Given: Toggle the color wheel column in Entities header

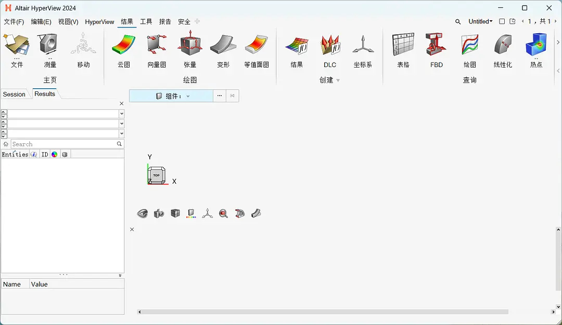Looking at the screenshot, I should coord(55,155).
